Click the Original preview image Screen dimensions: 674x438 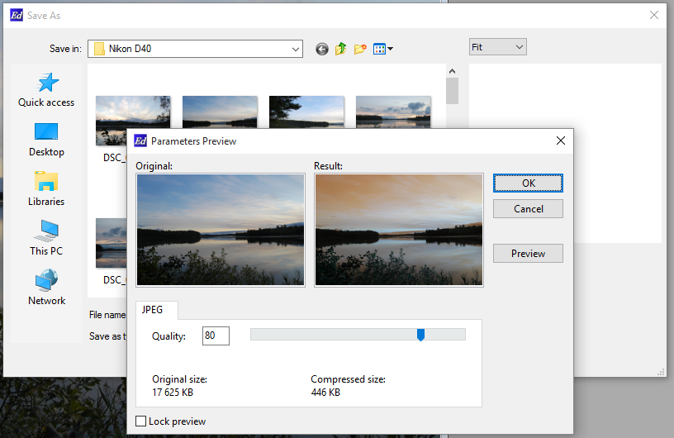[x=221, y=230]
